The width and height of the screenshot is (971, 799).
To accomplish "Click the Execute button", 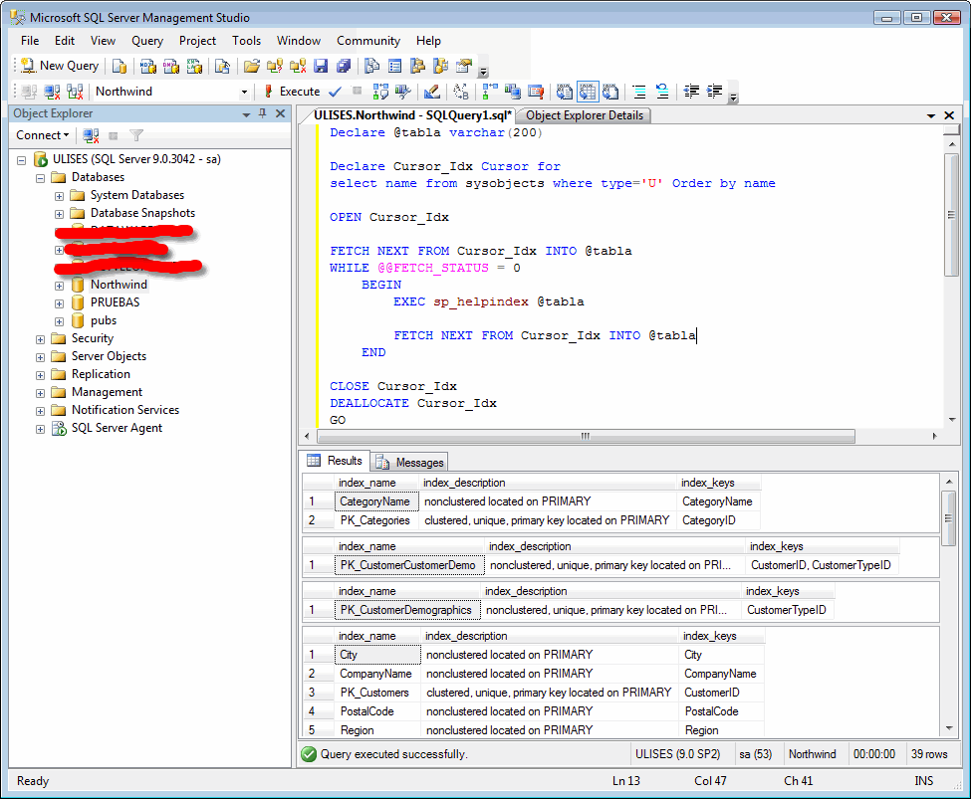I will click(x=292, y=92).
